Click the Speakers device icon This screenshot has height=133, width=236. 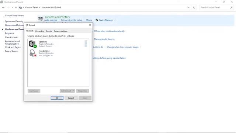33,44
